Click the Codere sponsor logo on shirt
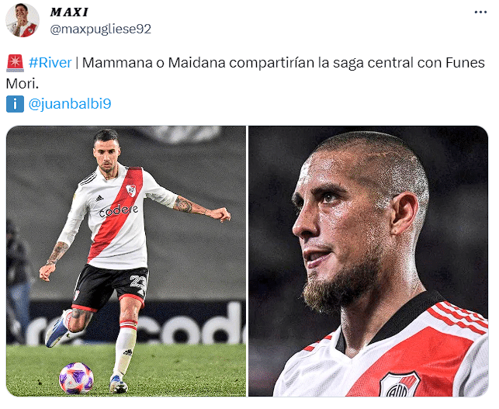499x409 pixels. (119, 210)
